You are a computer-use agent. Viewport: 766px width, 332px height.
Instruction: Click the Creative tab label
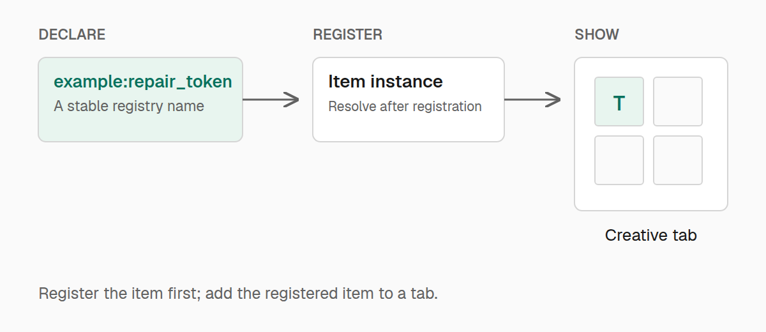[651, 236]
